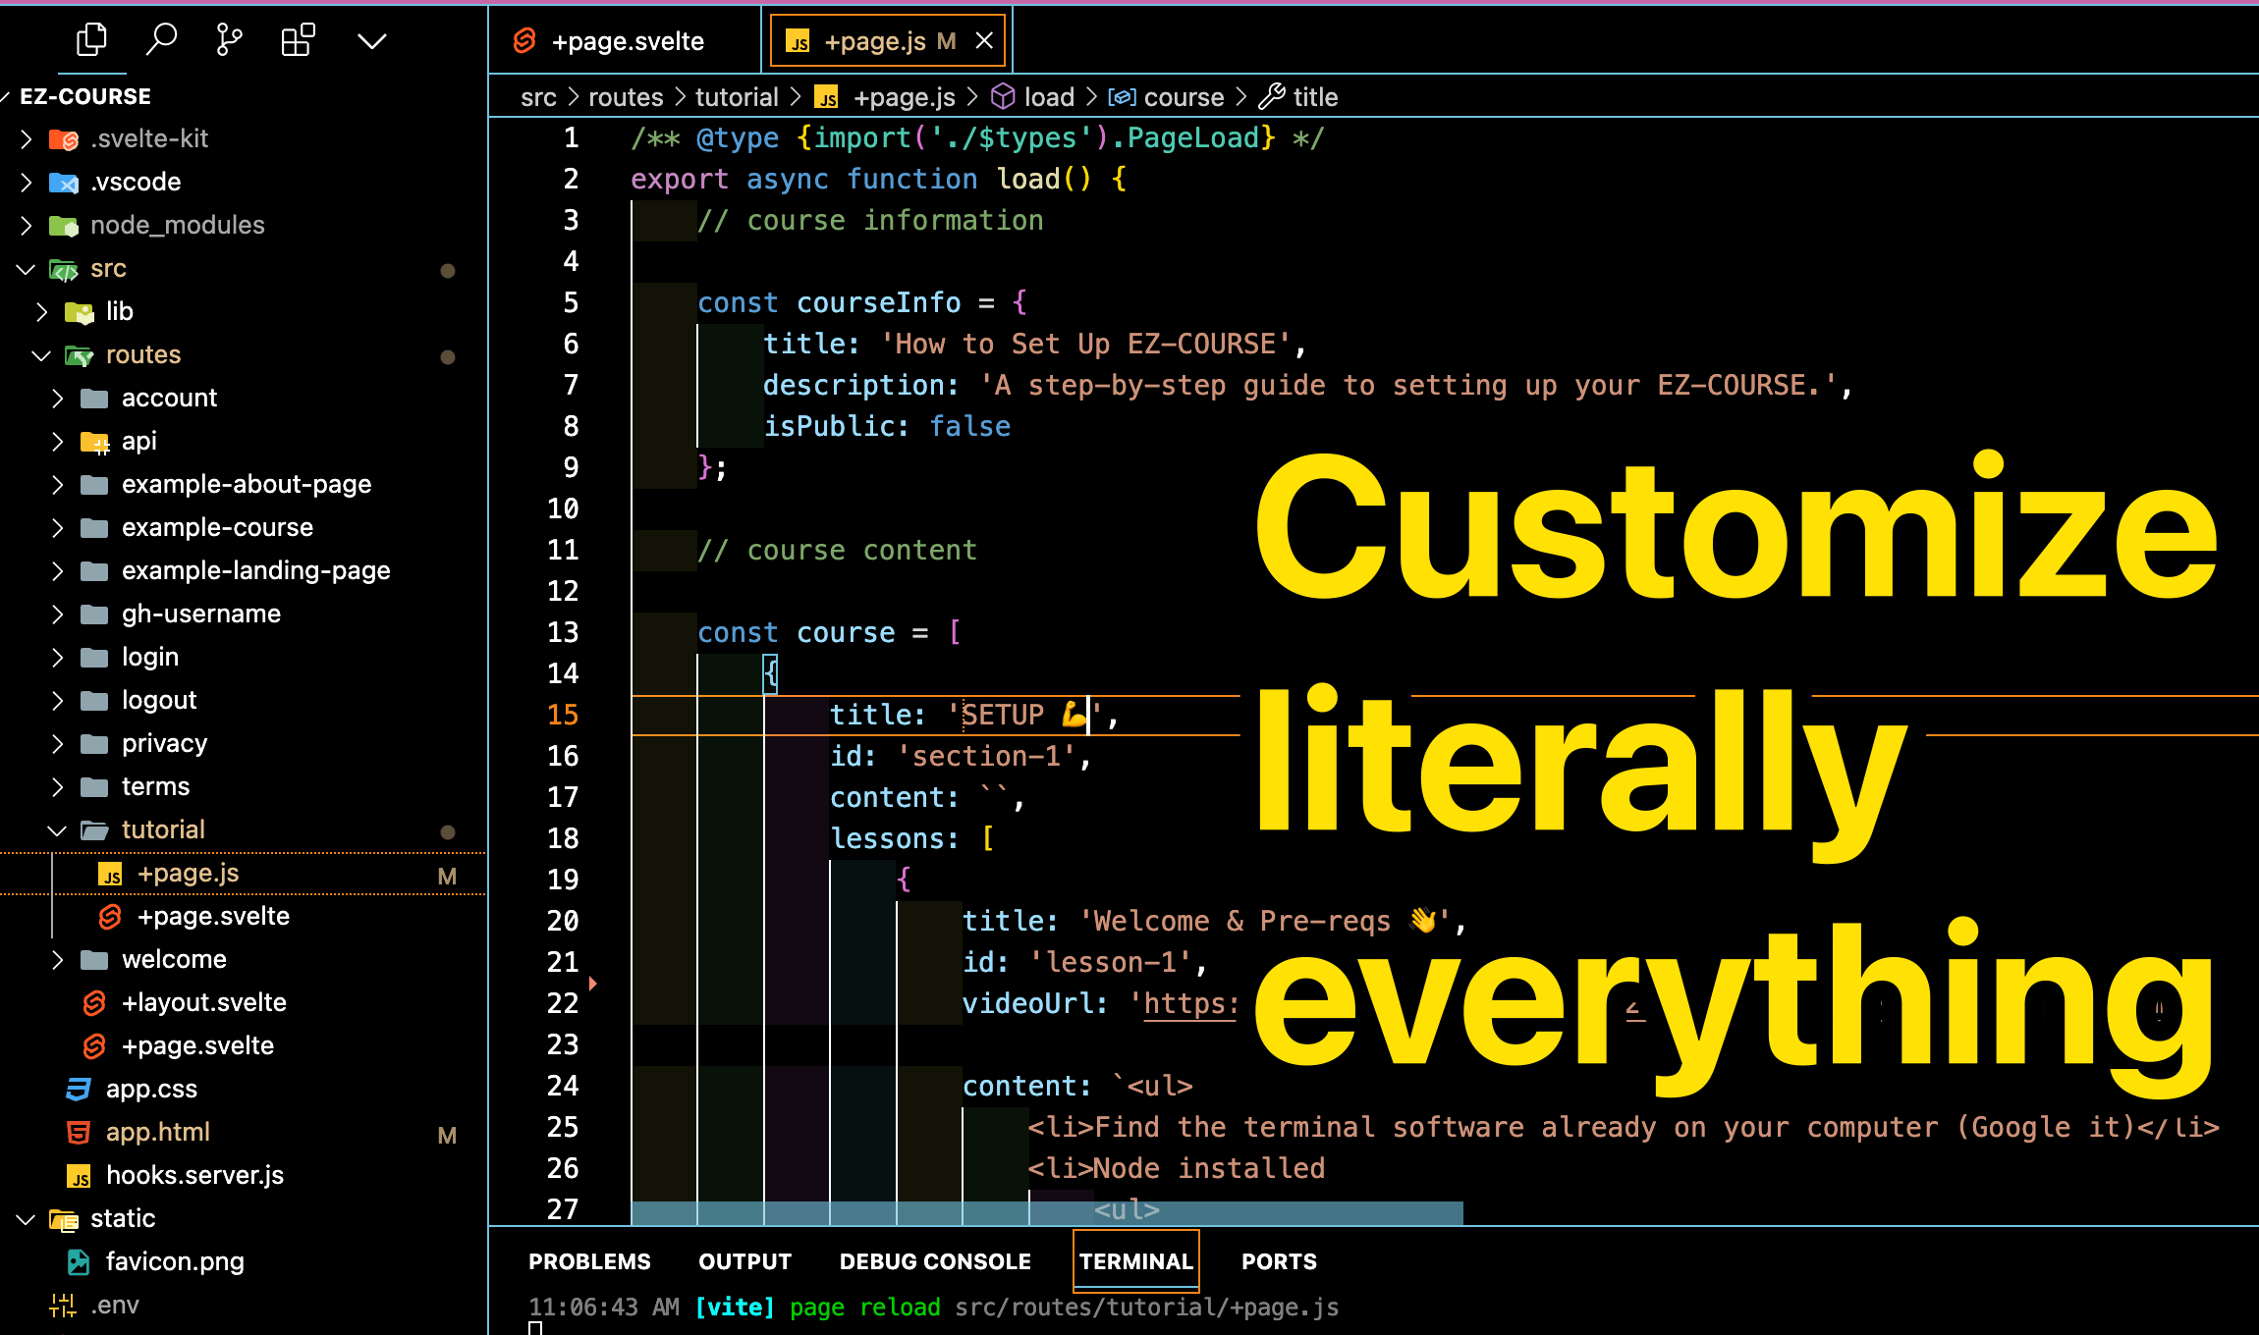Click the course breadcrumb segment
The height and width of the screenshot is (1335, 2259).
pos(1167,97)
